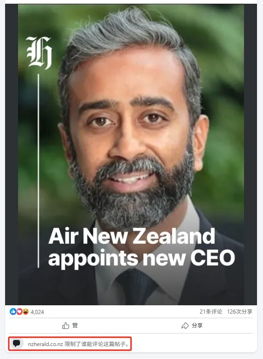
Task: Click the curved arrow share icon
Action: click(x=185, y=326)
